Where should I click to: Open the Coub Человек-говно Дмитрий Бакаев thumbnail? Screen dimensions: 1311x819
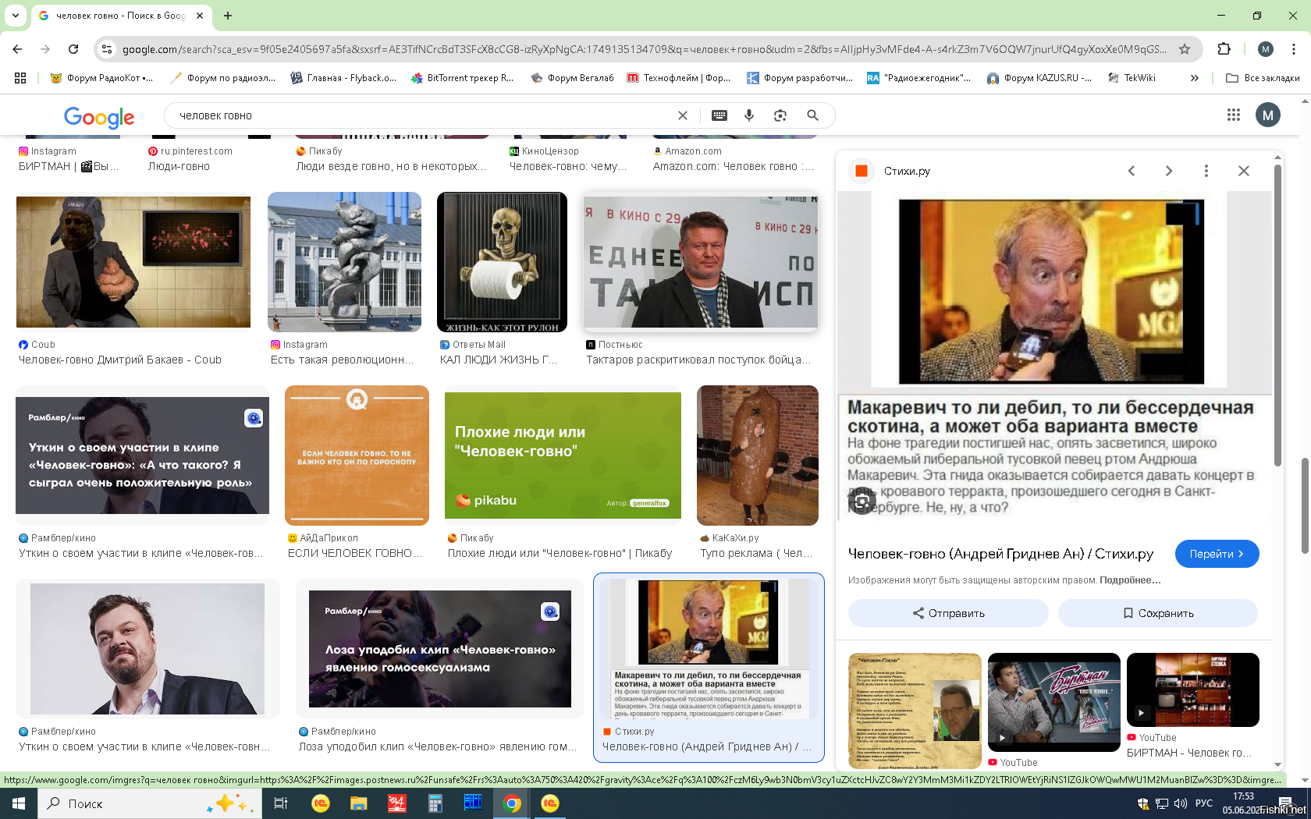pos(133,262)
